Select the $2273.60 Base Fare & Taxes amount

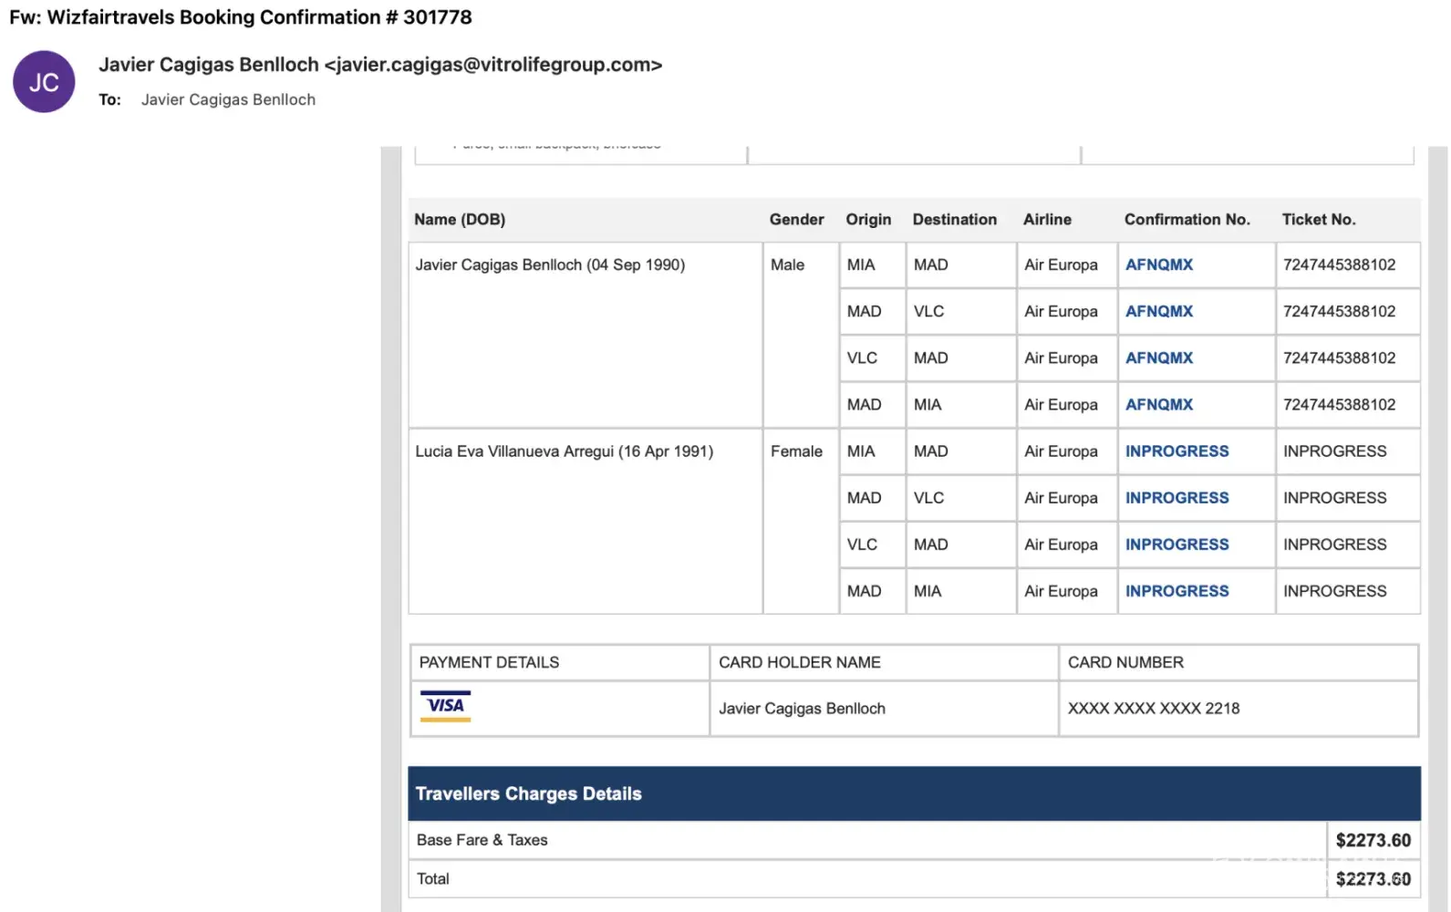(1373, 840)
